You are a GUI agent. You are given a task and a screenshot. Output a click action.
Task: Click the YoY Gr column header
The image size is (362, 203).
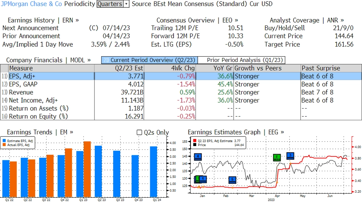[x=215, y=68]
